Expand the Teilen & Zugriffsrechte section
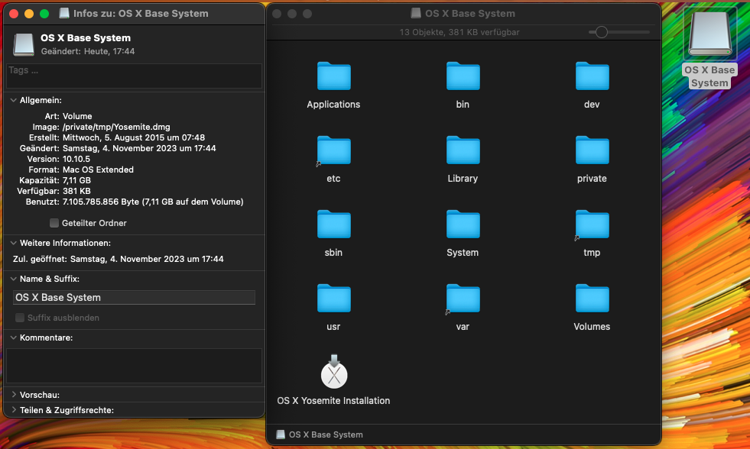 (14, 410)
